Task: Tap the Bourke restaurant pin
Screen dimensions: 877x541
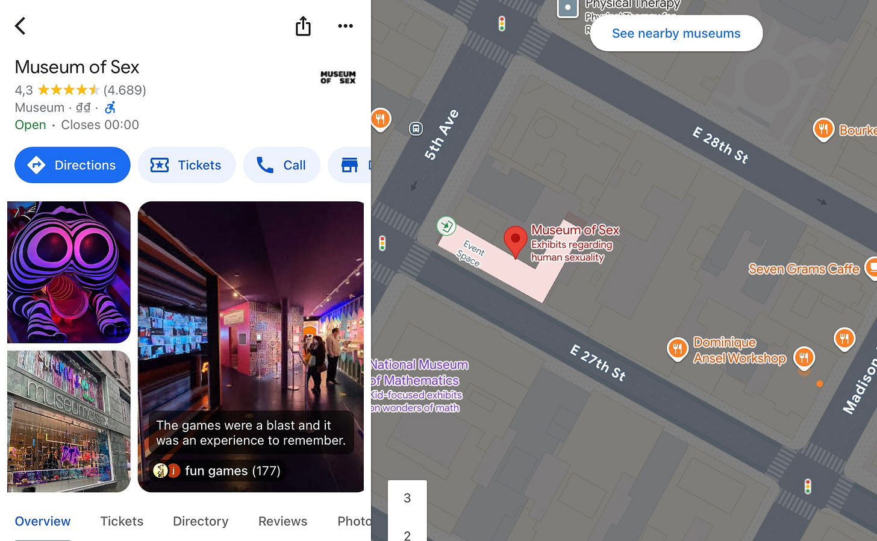Action: 823,129
